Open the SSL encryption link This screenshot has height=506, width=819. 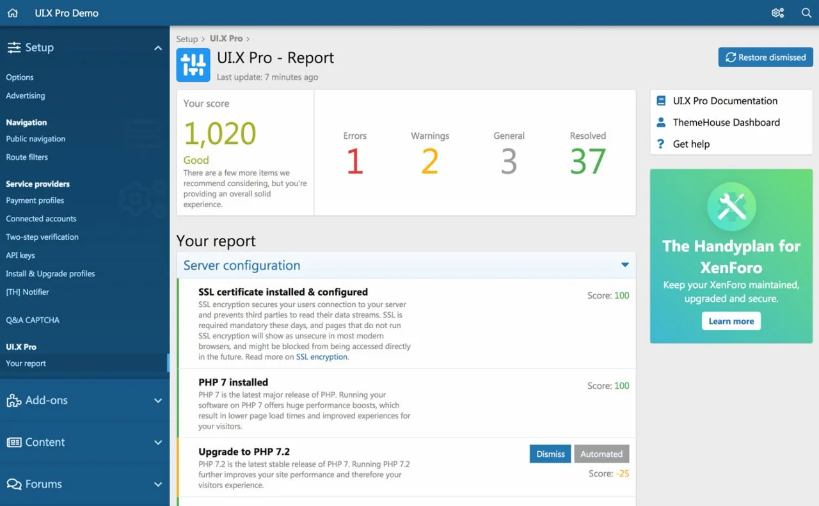(322, 357)
